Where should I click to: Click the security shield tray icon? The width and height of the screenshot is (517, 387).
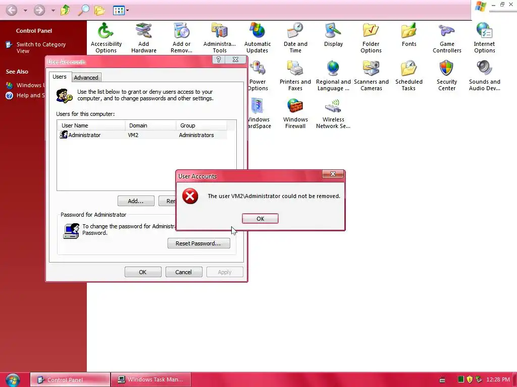(x=470, y=379)
